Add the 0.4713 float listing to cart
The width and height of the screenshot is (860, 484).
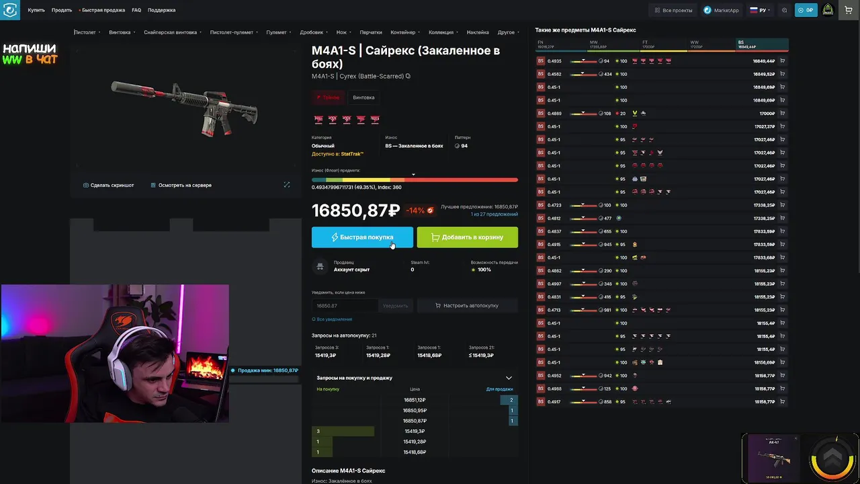tap(782, 310)
